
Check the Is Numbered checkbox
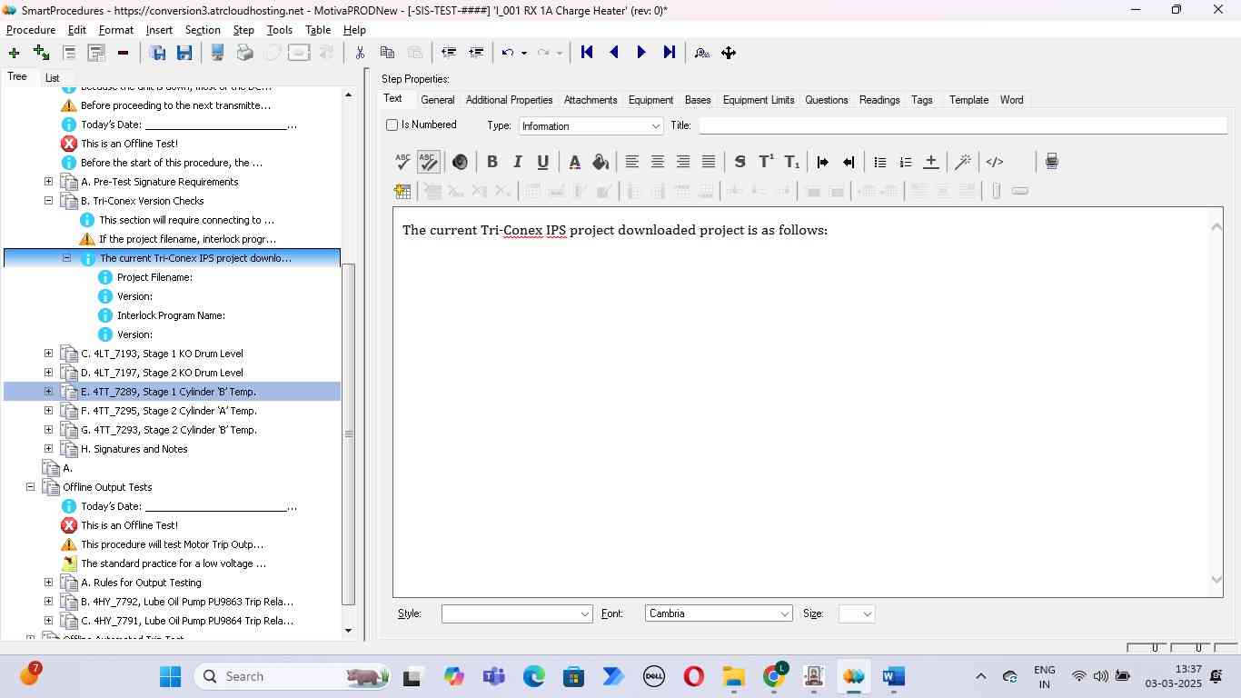pos(392,125)
